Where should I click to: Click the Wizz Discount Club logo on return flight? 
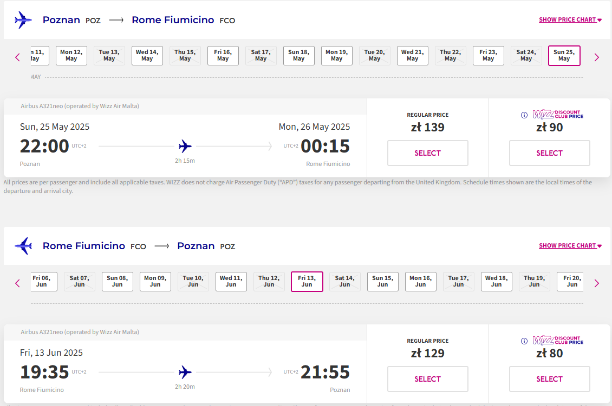(x=558, y=341)
